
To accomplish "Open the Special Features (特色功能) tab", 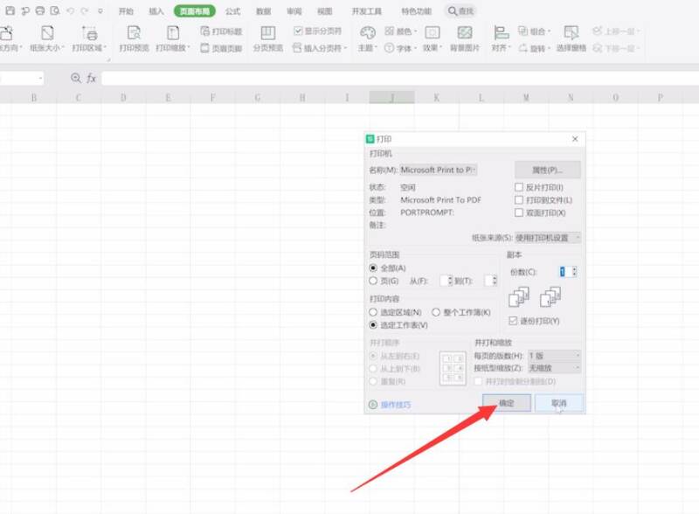I will pos(417,11).
